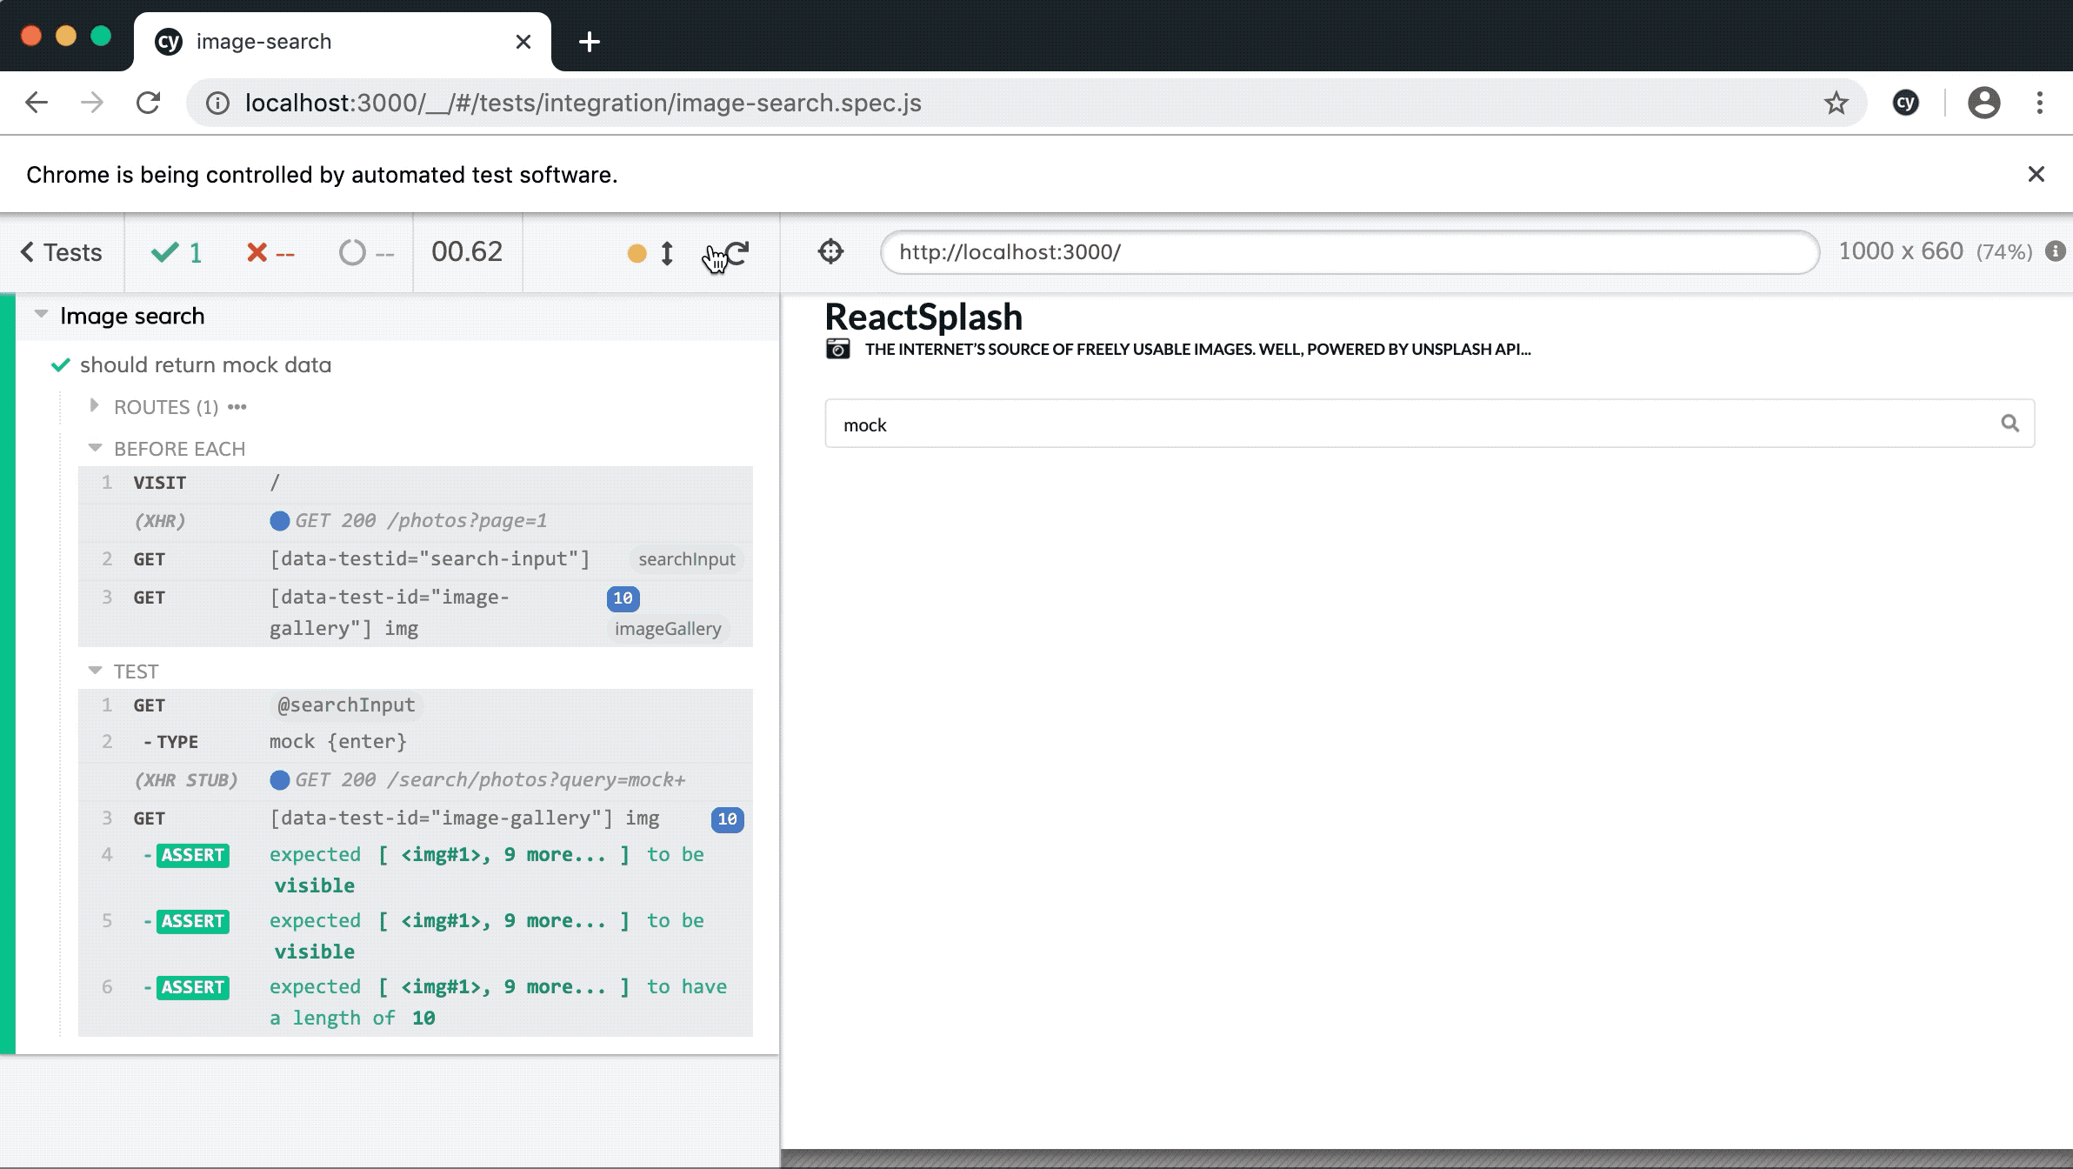This screenshot has height=1169, width=2073.
Task: Click the reload/refresh test runner icon
Action: click(737, 252)
